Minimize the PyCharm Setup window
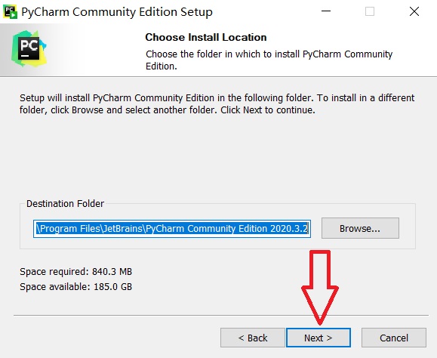The image size is (437, 358). 326,11
